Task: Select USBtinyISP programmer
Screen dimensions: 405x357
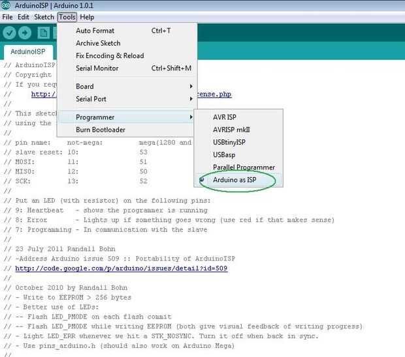Action: coord(238,142)
